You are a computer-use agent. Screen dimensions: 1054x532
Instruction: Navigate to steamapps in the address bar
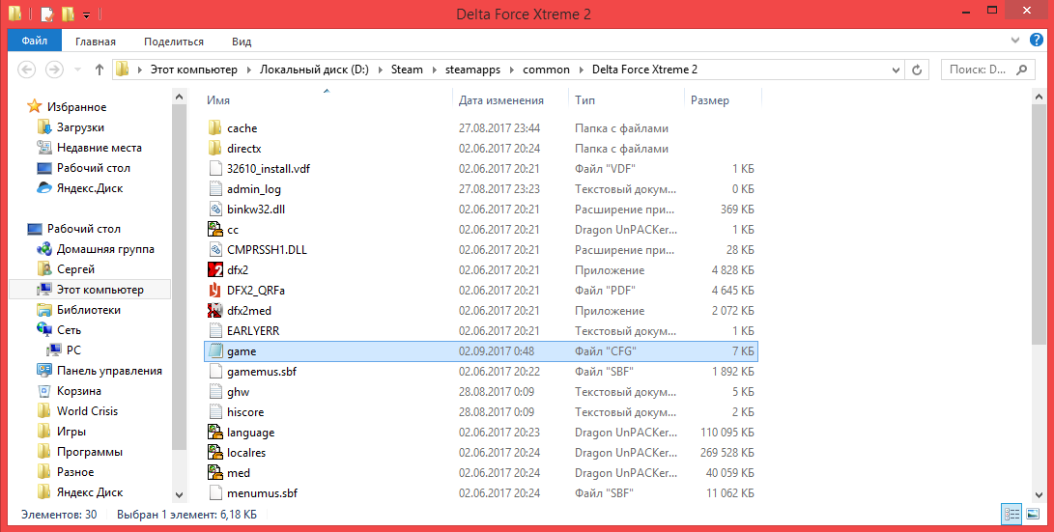tap(473, 70)
